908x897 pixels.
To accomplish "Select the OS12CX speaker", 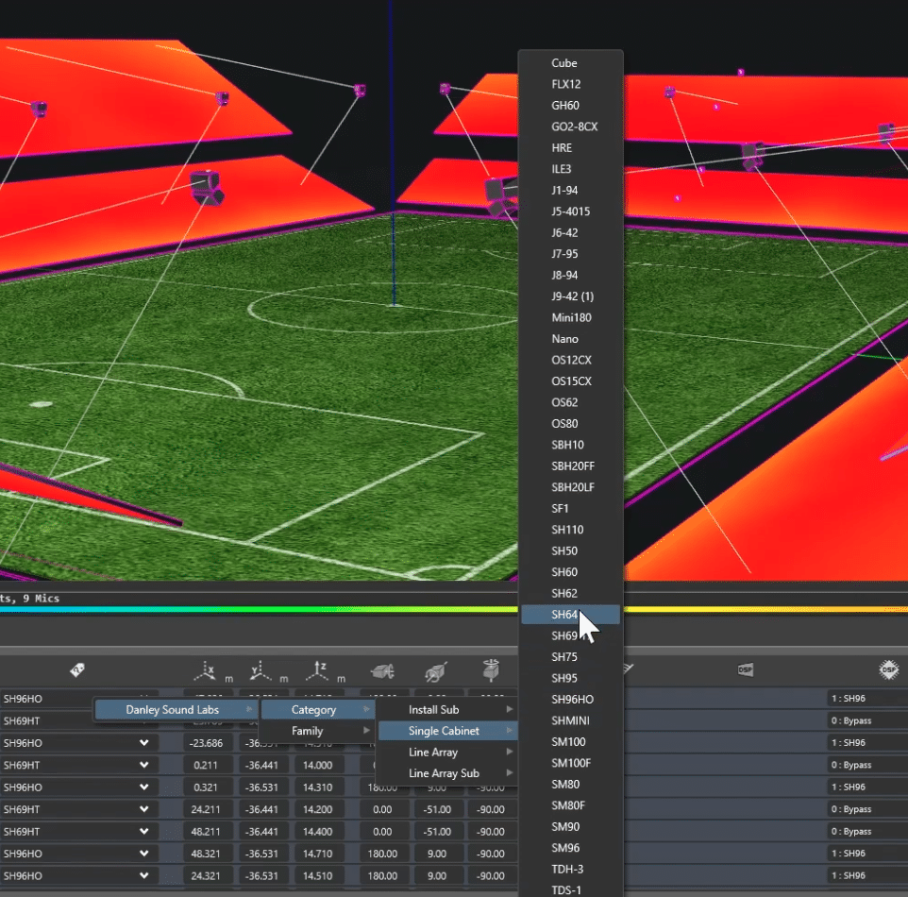I will pyautogui.click(x=570, y=360).
